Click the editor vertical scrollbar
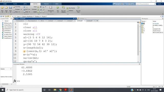The image size is (164, 92). 138,40
